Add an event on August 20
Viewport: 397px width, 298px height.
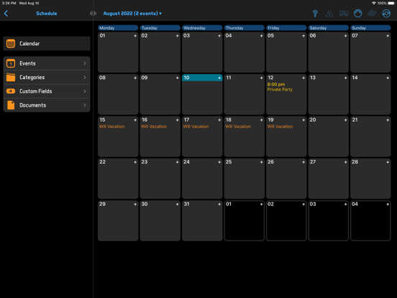pos(345,120)
